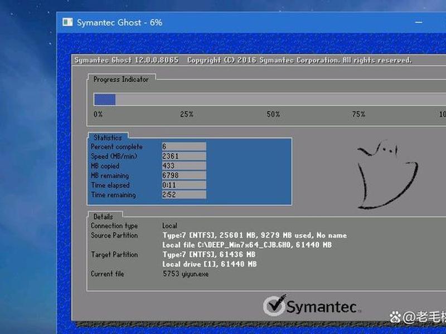Image resolution: width=446 pixels, height=334 pixels.
Task: Click the MB copied value 433
Action: (184, 166)
